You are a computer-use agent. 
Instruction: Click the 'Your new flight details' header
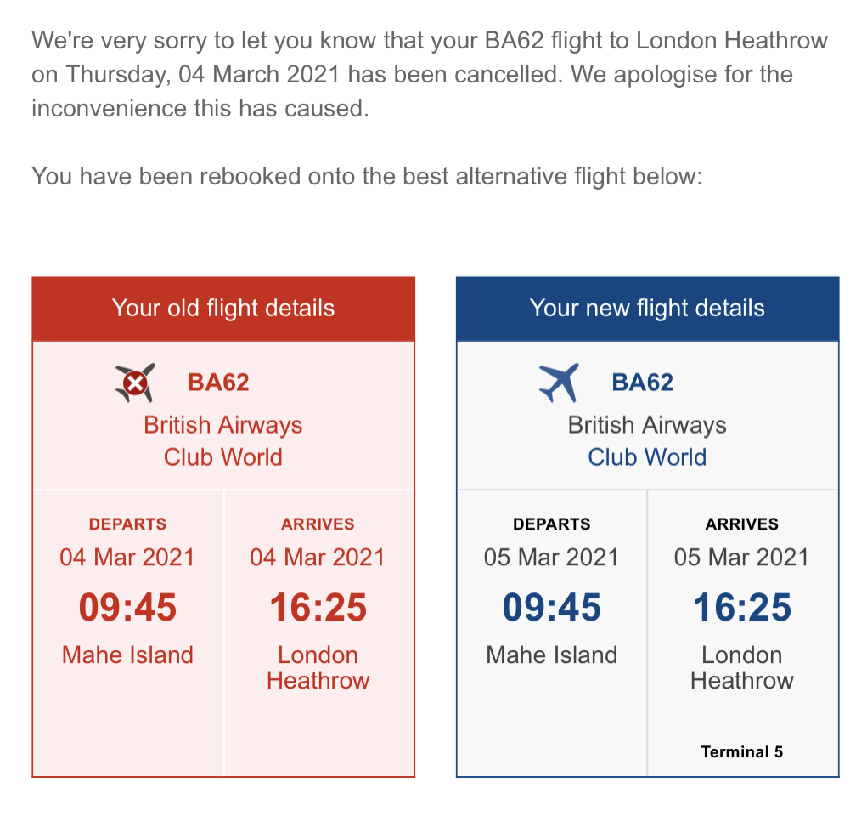pyautogui.click(x=647, y=309)
